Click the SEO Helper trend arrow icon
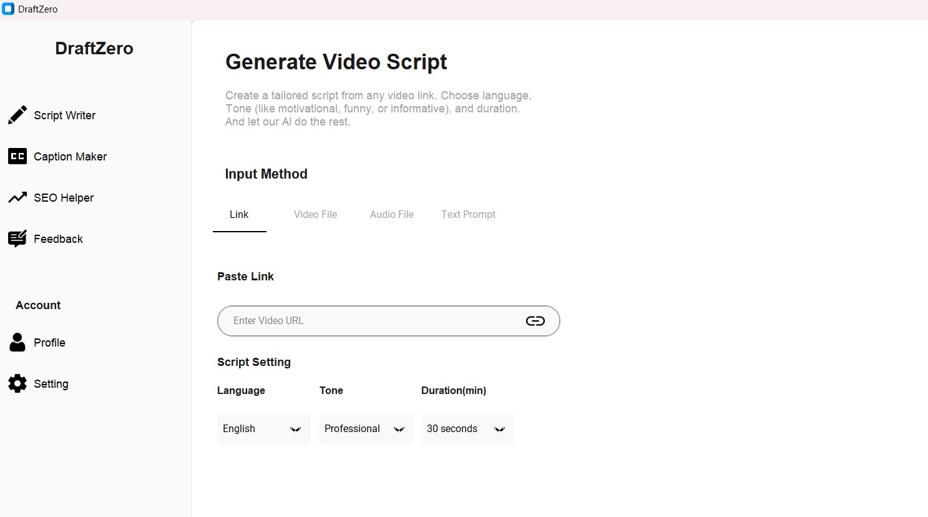 pyautogui.click(x=17, y=197)
